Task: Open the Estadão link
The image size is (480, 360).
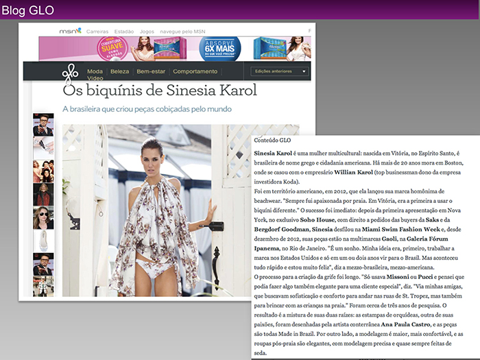Action: pos(124,32)
